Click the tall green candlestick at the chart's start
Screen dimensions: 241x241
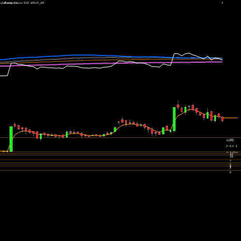pyautogui.click(x=11, y=139)
